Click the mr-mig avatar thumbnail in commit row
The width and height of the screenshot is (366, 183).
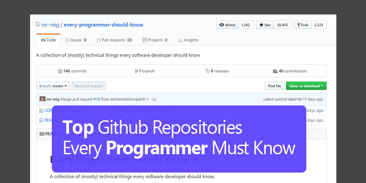pyautogui.click(x=42, y=99)
